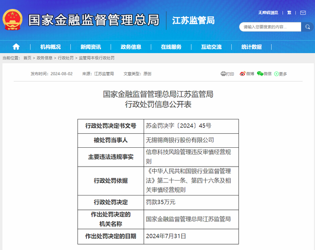The width and height of the screenshot is (315, 250).
Task: Click cell 2024年7月31日
Action: [x=191, y=236]
